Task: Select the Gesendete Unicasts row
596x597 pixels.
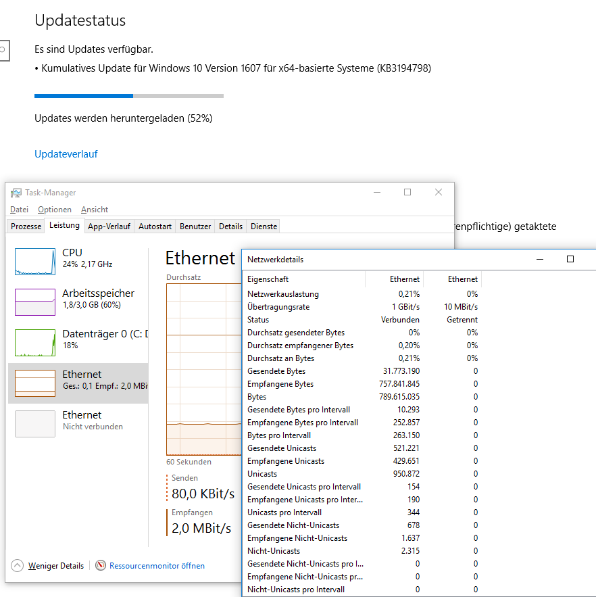Action: click(x=362, y=448)
